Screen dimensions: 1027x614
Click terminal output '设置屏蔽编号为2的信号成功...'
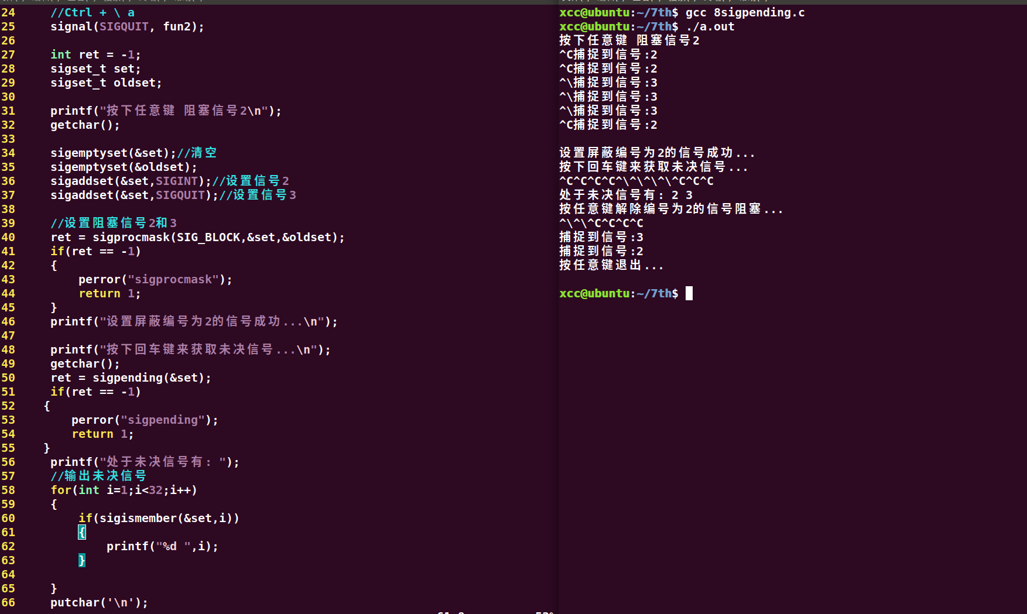tap(657, 153)
